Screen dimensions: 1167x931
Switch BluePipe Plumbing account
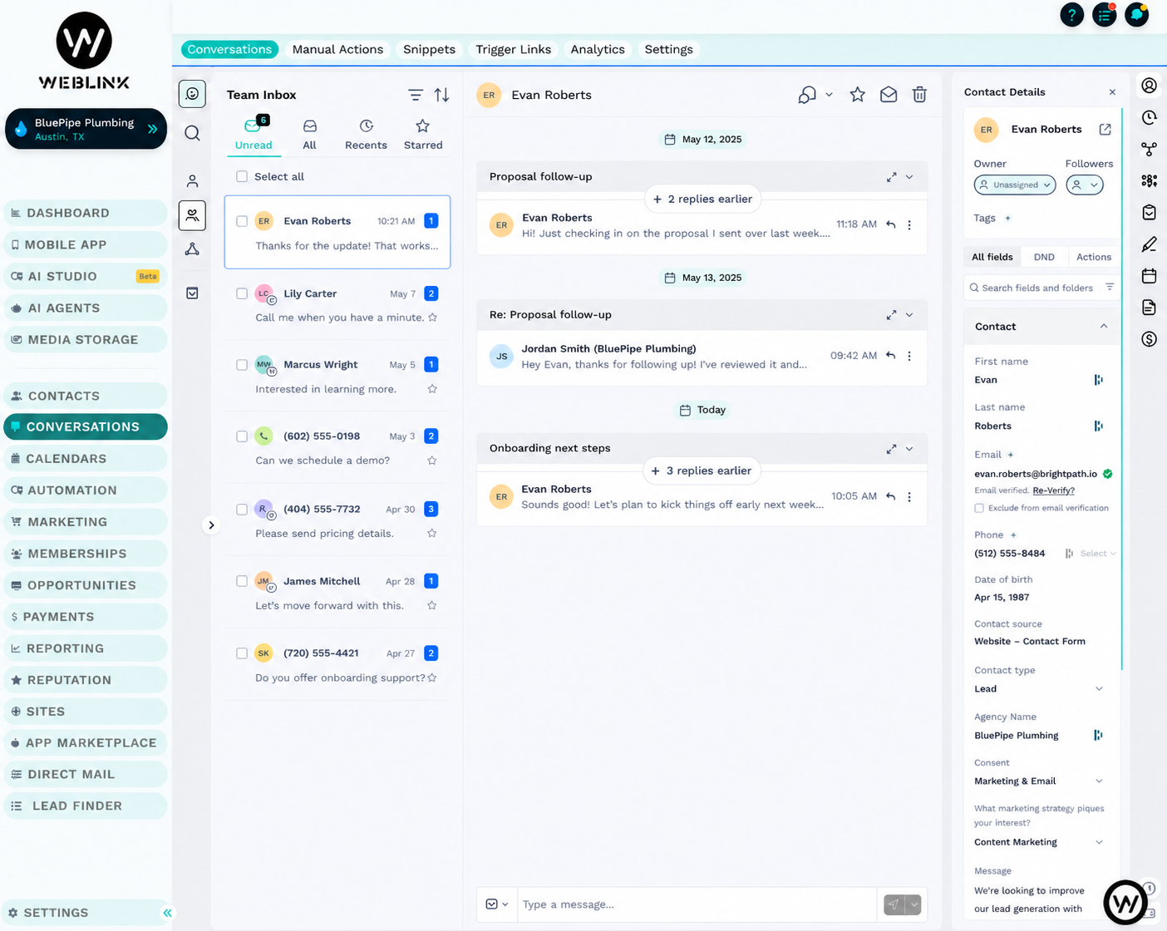(86, 129)
